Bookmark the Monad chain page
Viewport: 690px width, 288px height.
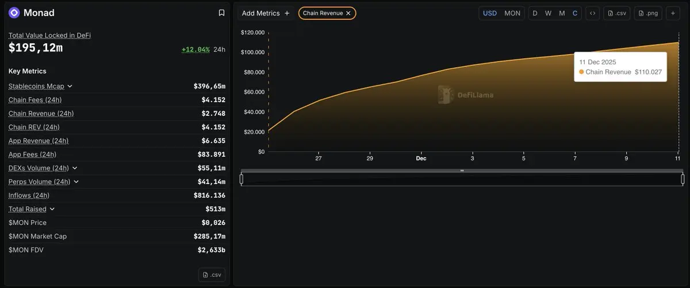coord(221,13)
